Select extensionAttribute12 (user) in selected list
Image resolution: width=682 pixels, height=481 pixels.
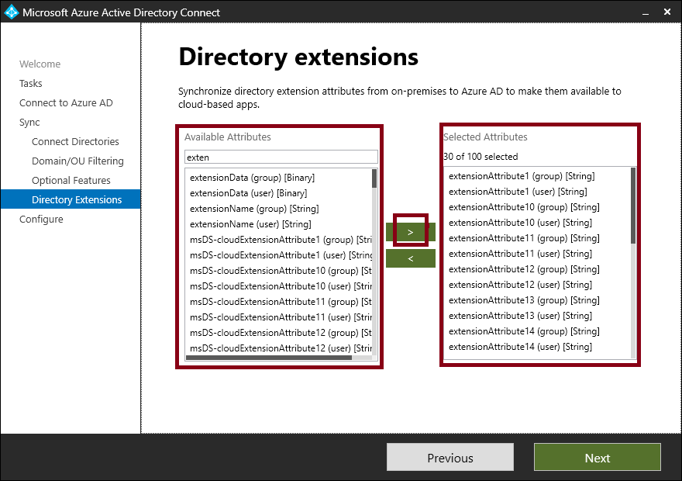tap(520, 285)
